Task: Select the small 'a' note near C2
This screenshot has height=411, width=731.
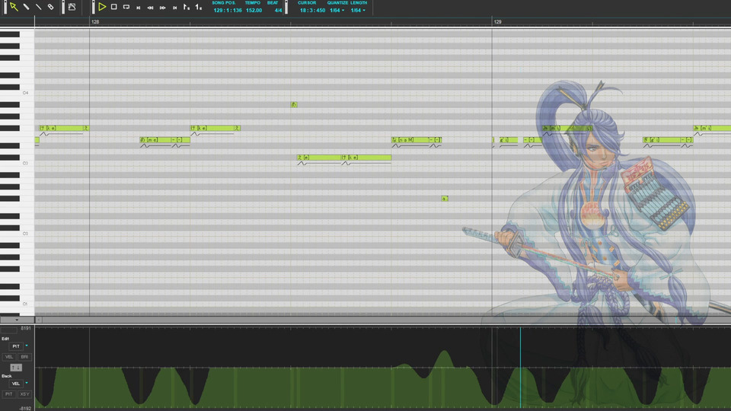Action: coord(445,199)
